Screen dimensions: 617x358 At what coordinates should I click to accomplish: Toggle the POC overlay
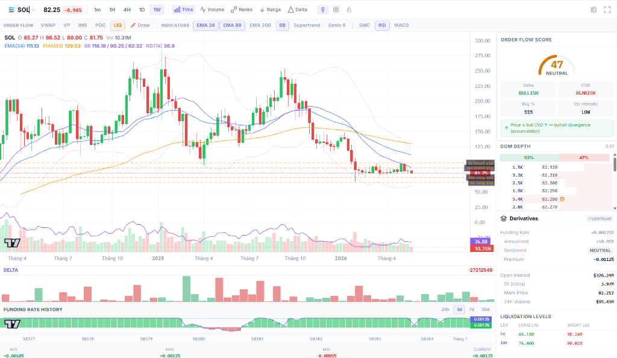pyautogui.click(x=101, y=25)
